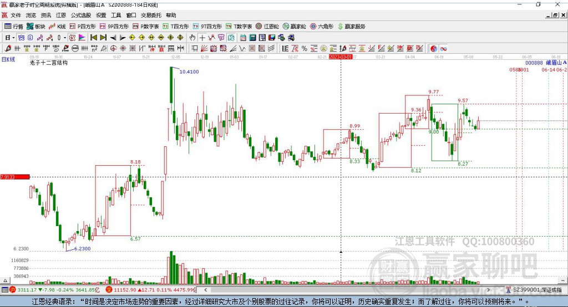
Task: Select the Gann fan lines icon
Action: 204,49
